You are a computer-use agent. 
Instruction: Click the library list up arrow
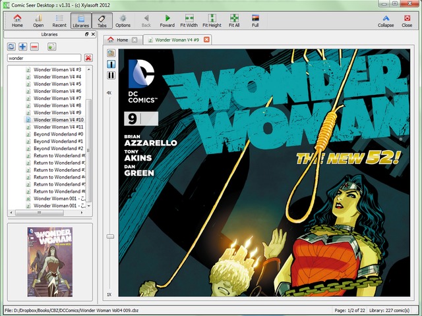pyautogui.click(x=89, y=69)
